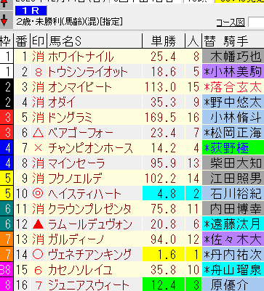264x291 pixels.
Task: Click odds 12.4 highlighted in green
Action: [x=164, y=285]
